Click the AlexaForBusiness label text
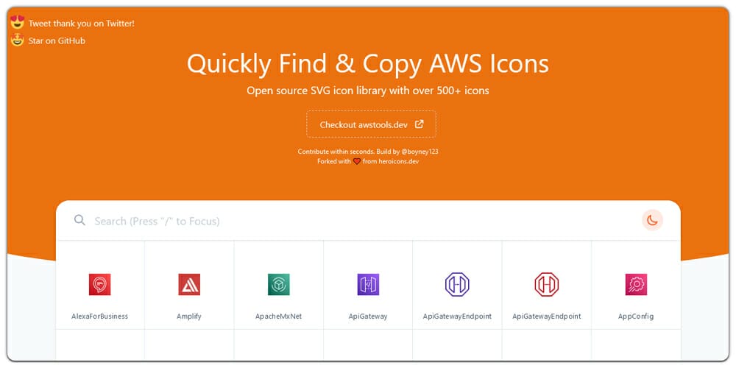Screen dimensions: 736x368 click(x=99, y=316)
